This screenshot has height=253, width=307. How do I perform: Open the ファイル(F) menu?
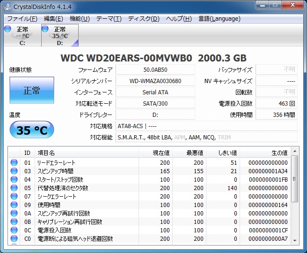pos(22,19)
